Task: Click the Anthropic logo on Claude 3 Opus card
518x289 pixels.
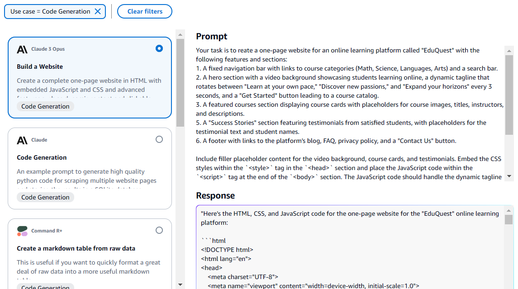Action: click(x=22, y=49)
